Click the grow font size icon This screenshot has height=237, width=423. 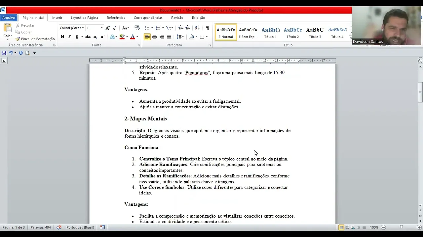click(x=108, y=28)
